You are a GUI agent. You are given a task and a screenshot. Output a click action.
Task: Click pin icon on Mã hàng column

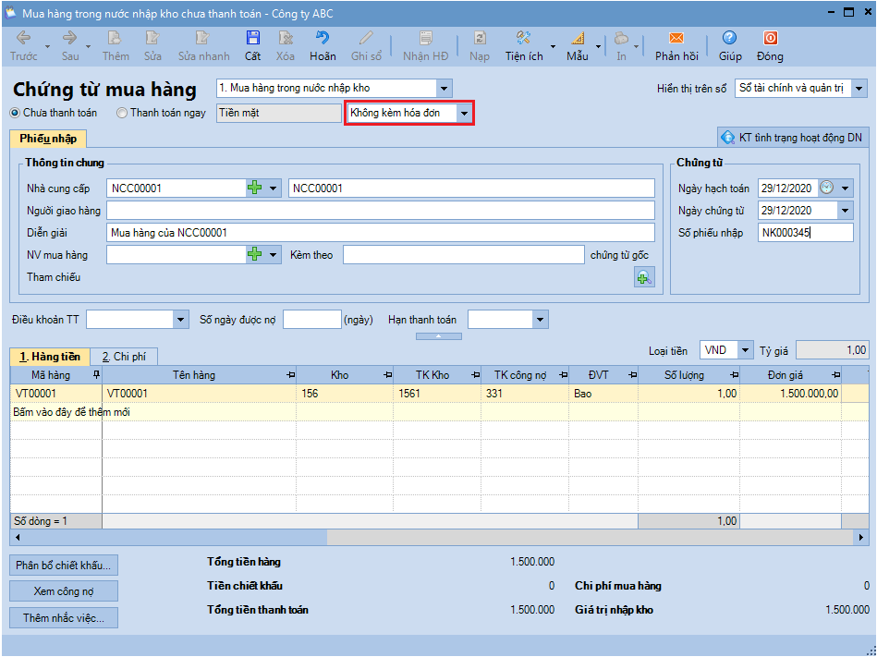click(96, 374)
